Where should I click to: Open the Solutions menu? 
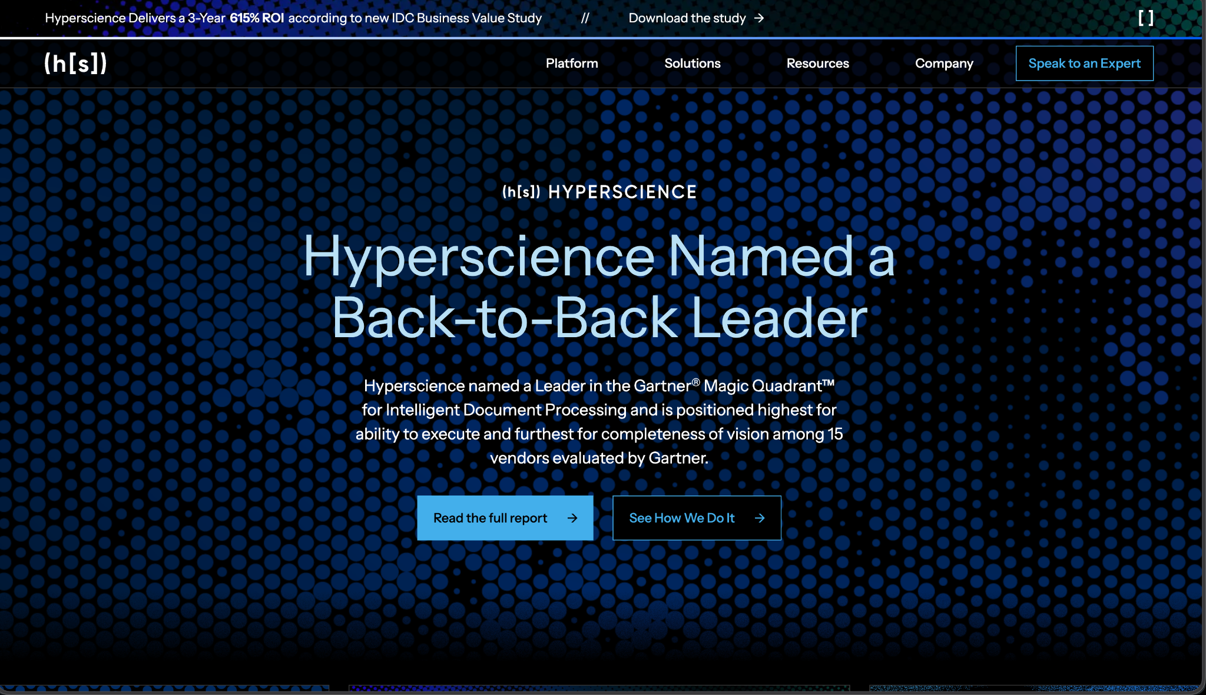693,63
